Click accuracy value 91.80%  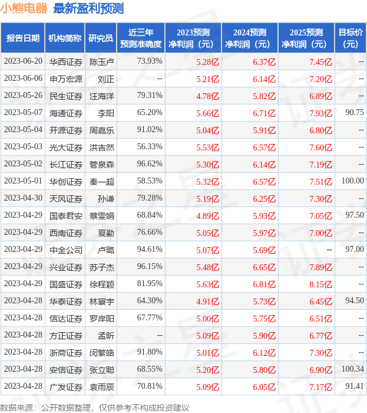point(150,352)
